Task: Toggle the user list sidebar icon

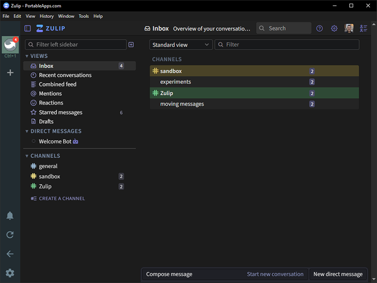Action: tap(363, 28)
